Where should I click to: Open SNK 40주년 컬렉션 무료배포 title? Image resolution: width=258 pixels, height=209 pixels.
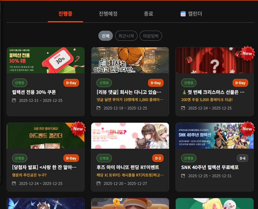tap(210, 167)
